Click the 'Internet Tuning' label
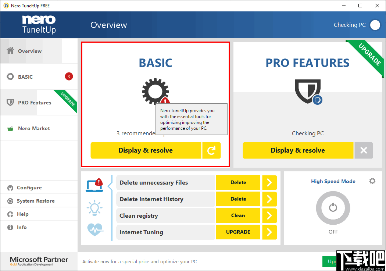 (x=141, y=232)
